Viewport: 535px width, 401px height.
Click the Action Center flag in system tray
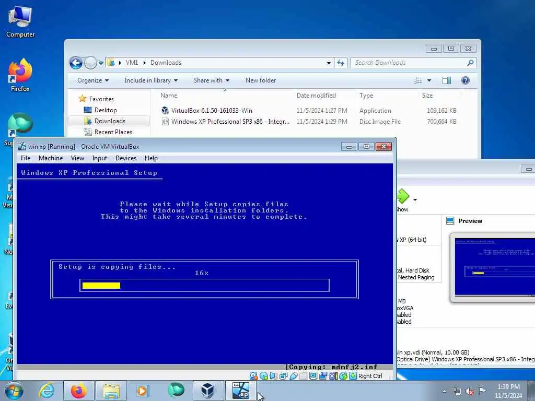click(482, 391)
